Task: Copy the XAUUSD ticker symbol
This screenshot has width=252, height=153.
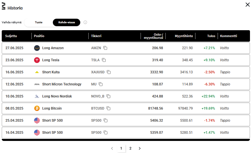Action: click(x=109, y=72)
